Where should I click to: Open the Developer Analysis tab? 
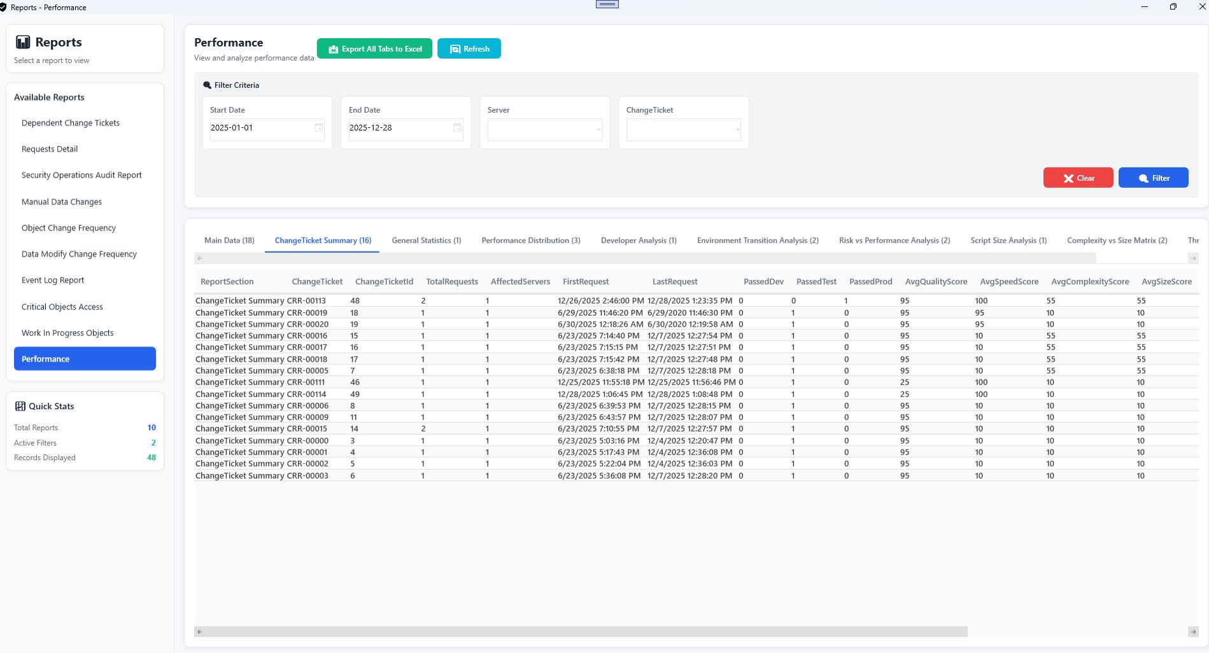pos(638,241)
